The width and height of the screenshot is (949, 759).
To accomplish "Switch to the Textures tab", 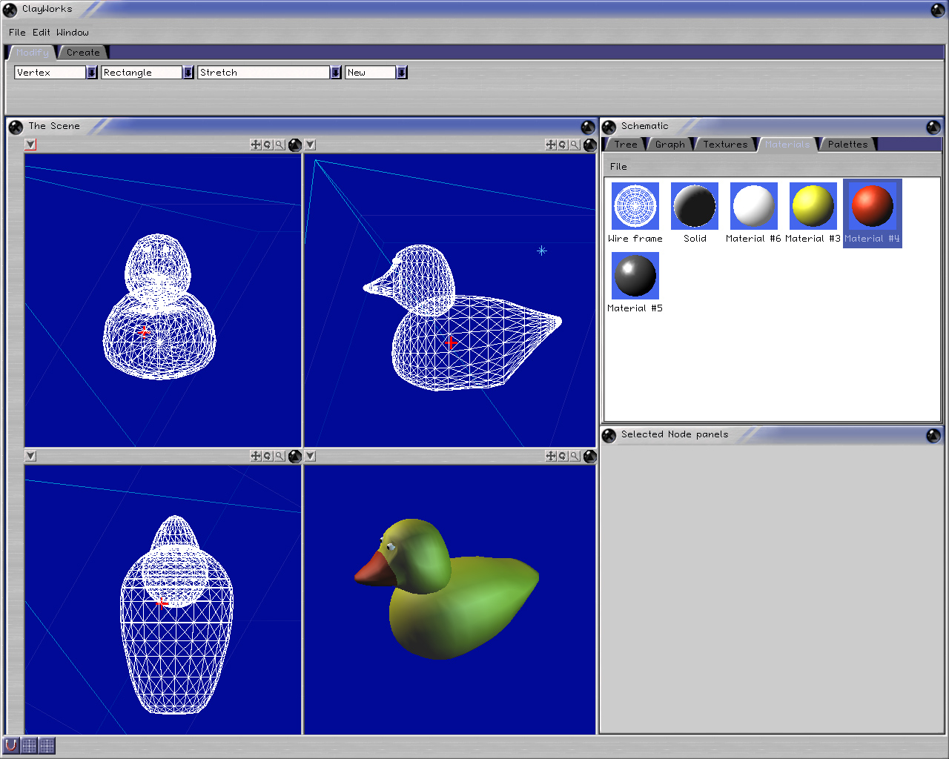I will [x=725, y=145].
